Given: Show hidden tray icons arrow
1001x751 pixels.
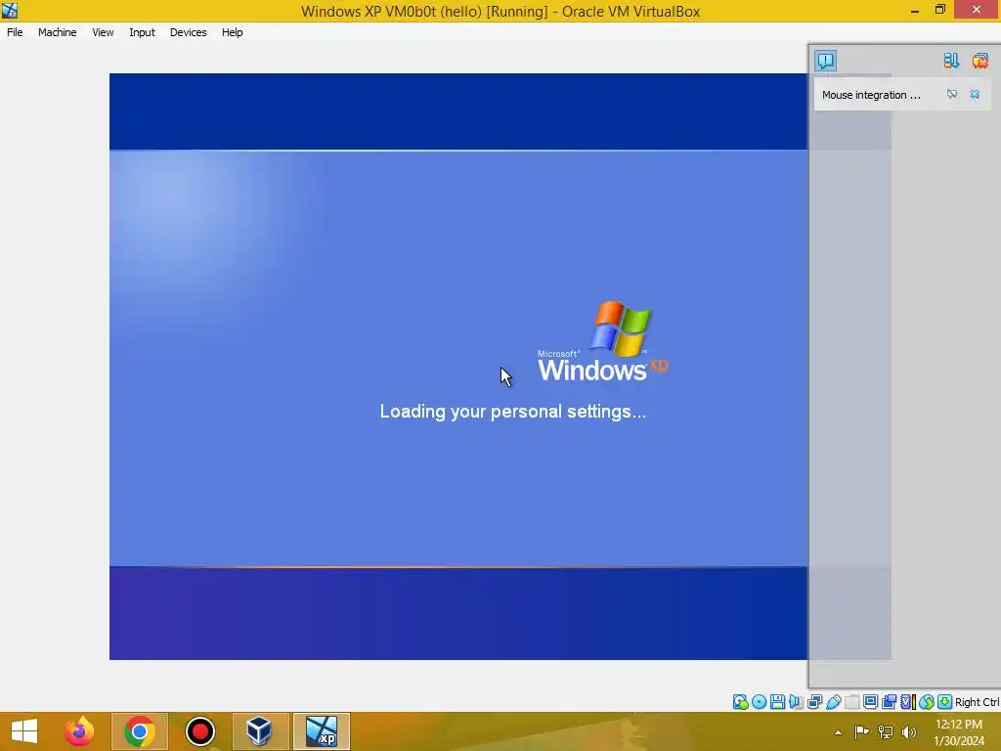Looking at the screenshot, I should point(838,732).
